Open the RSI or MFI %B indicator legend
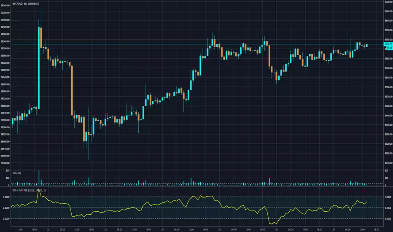This screenshot has height=232, width=393. click(29, 190)
